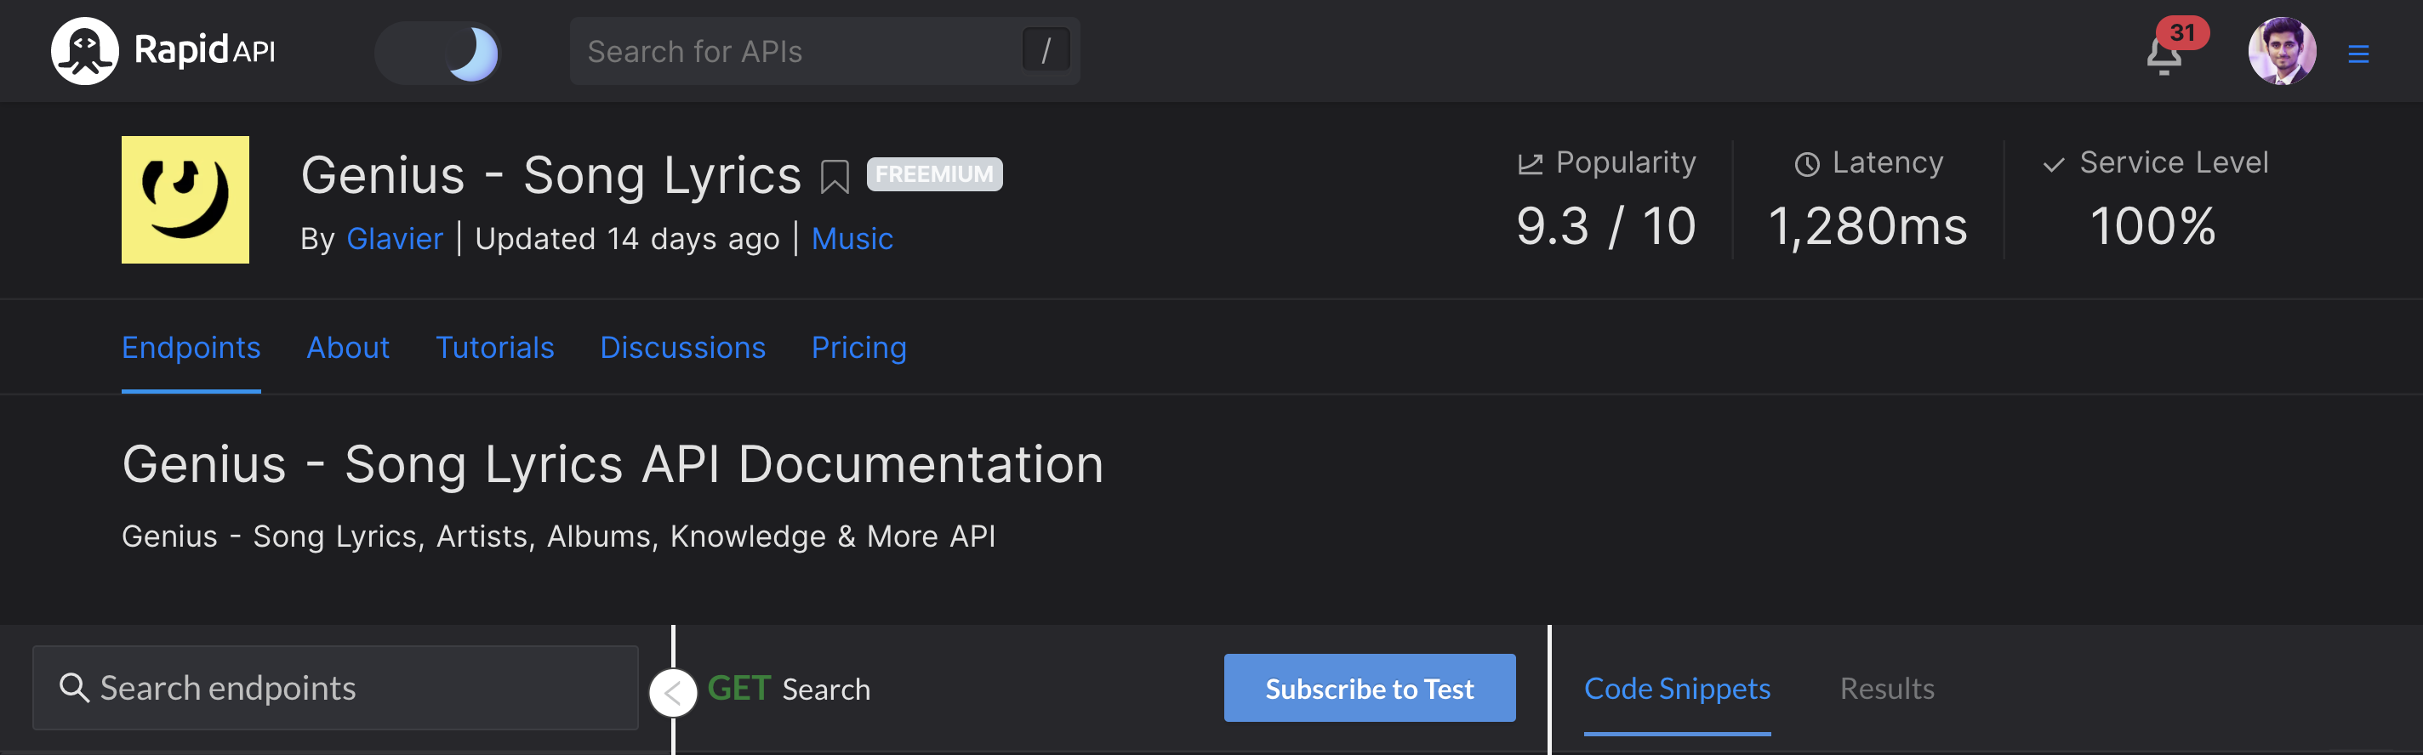Focus the Search for APIs field
The width and height of the screenshot is (2423, 755).
coord(824,51)
